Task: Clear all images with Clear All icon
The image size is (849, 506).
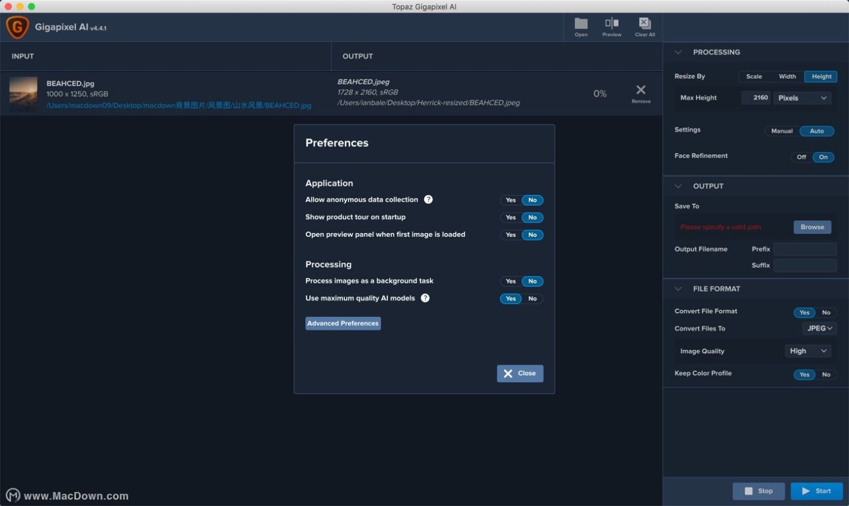Action: 644,27
